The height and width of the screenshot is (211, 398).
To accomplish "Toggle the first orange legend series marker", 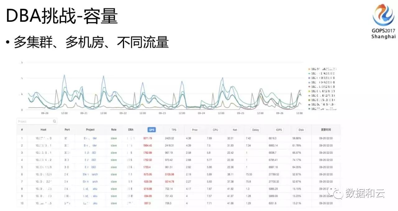I will point(309,69).
